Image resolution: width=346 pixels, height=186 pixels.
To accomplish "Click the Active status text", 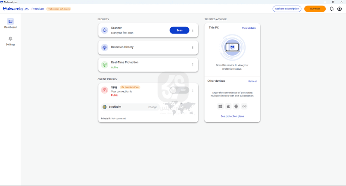I will pos(115,68).
